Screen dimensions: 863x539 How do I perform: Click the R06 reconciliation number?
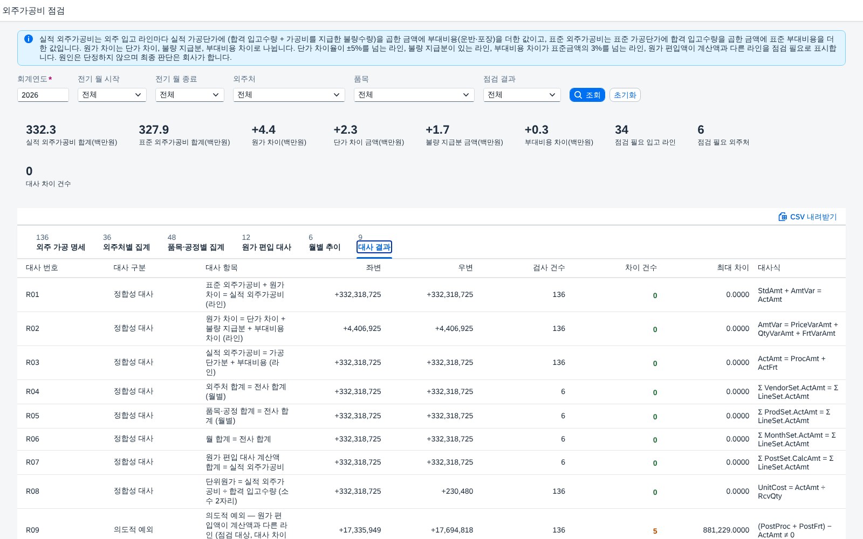coord(32,439)
